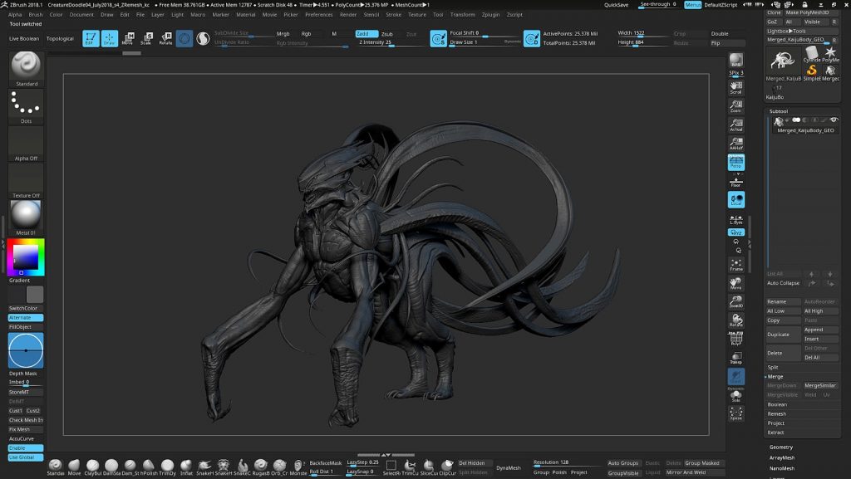This screenshot has width=851, height=479.
Task: Expand the Geometry palette section
Action: (x=781, y=447)
